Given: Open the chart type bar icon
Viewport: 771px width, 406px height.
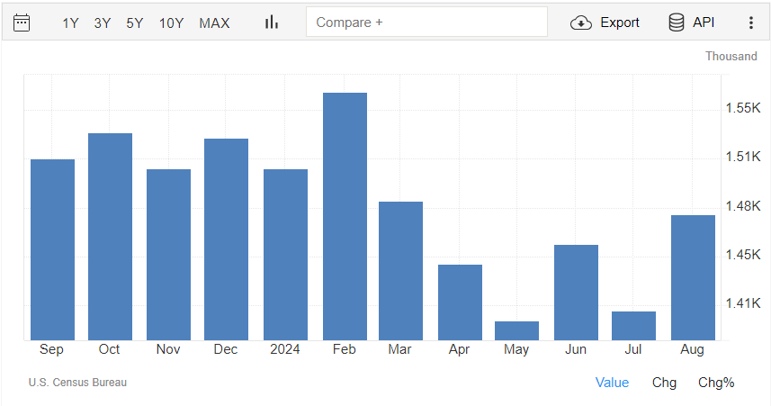Looking at the screenshot, I should point(272,23).
